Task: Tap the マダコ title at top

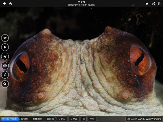Action: point(81,2)
